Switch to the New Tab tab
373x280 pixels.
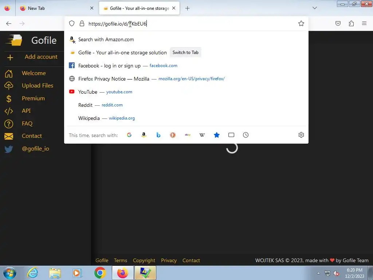pos(57,8)
